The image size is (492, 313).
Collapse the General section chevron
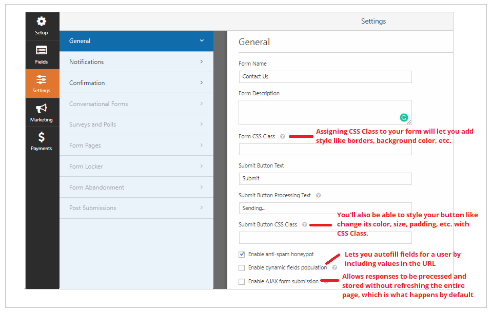pos(202,41)
